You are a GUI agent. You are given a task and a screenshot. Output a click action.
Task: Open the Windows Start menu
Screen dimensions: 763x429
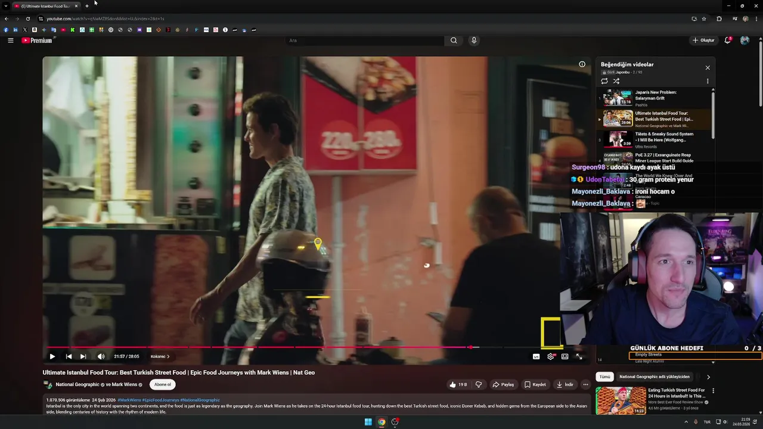(368, 422)
